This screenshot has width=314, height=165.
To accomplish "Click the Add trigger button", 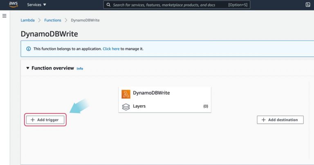I will [x=45, y=120].
